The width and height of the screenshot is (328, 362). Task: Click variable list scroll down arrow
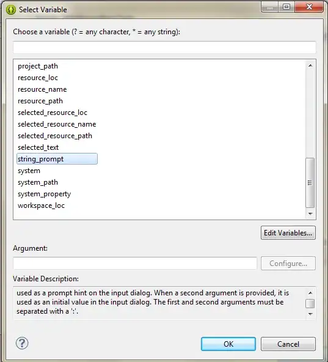310,214
